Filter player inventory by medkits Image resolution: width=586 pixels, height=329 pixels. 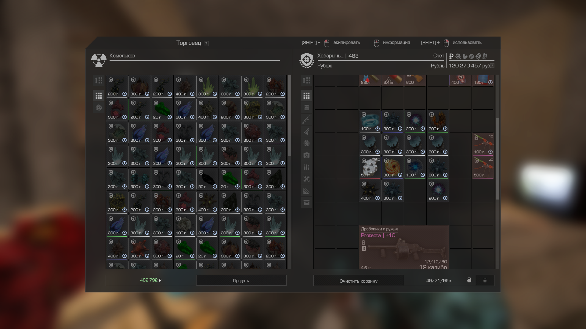click(306, 155)
